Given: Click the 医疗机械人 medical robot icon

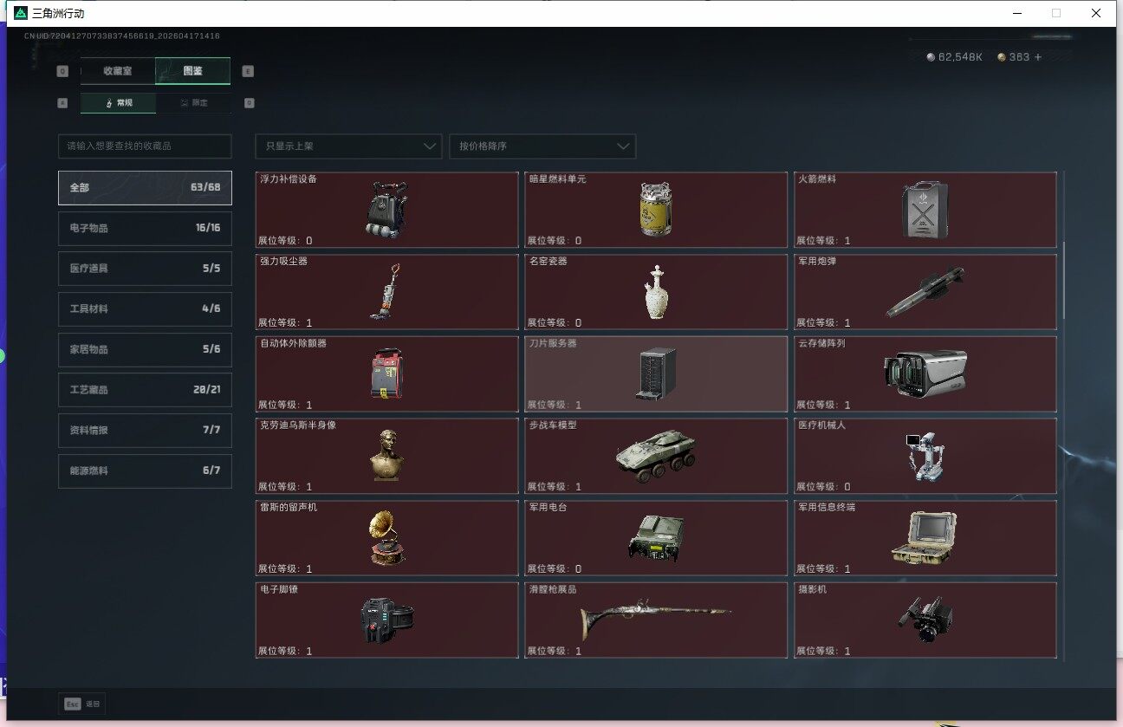Looking at the screenshot, I should pos(925,456).
